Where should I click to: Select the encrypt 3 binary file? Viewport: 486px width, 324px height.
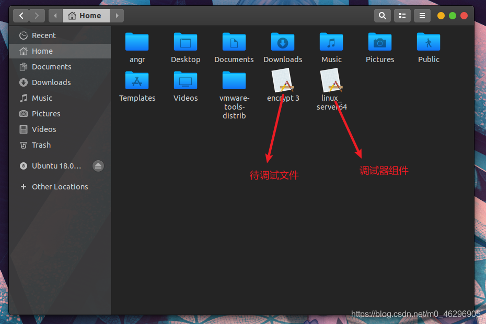pyautogui.click(x=283, y=81)
